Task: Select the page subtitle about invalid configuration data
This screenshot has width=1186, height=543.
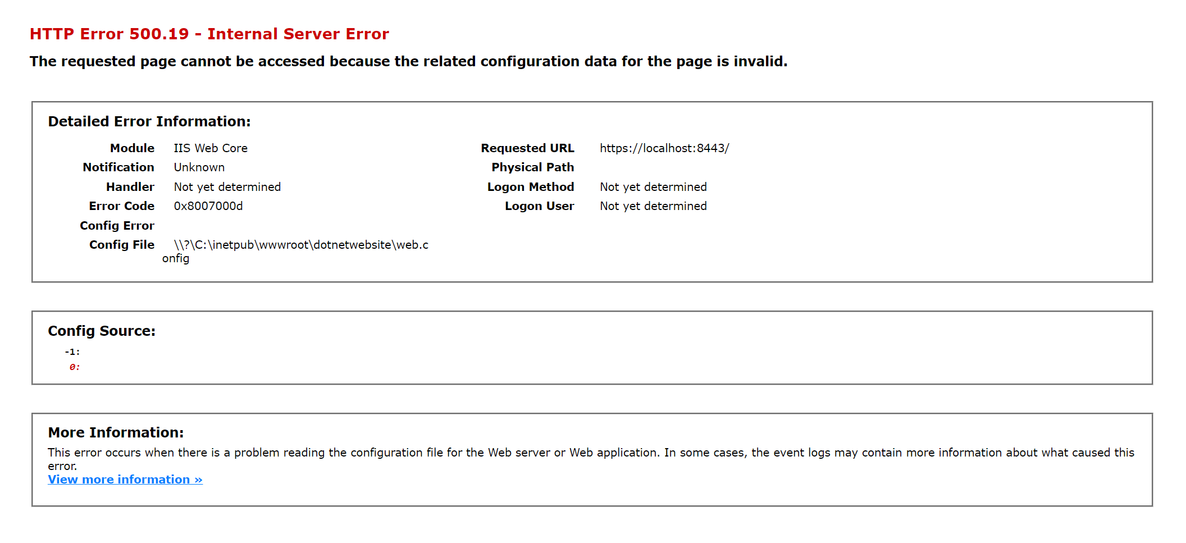Action: pyautogui.click(x=409, y=61)
